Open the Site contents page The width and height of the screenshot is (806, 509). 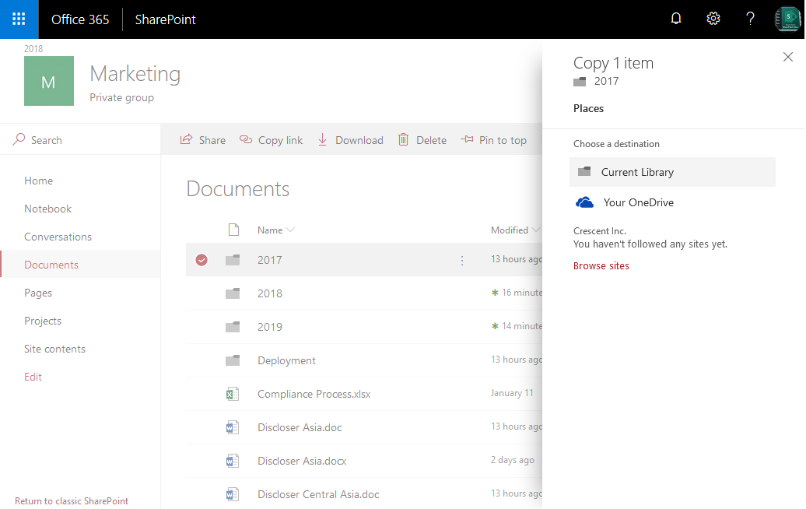pos(54,349)
